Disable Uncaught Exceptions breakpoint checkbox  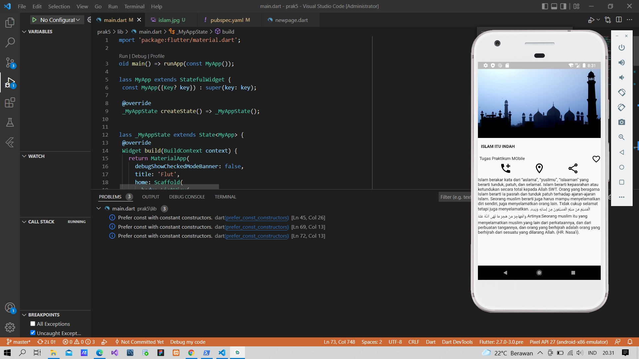[x=33, y=333]
